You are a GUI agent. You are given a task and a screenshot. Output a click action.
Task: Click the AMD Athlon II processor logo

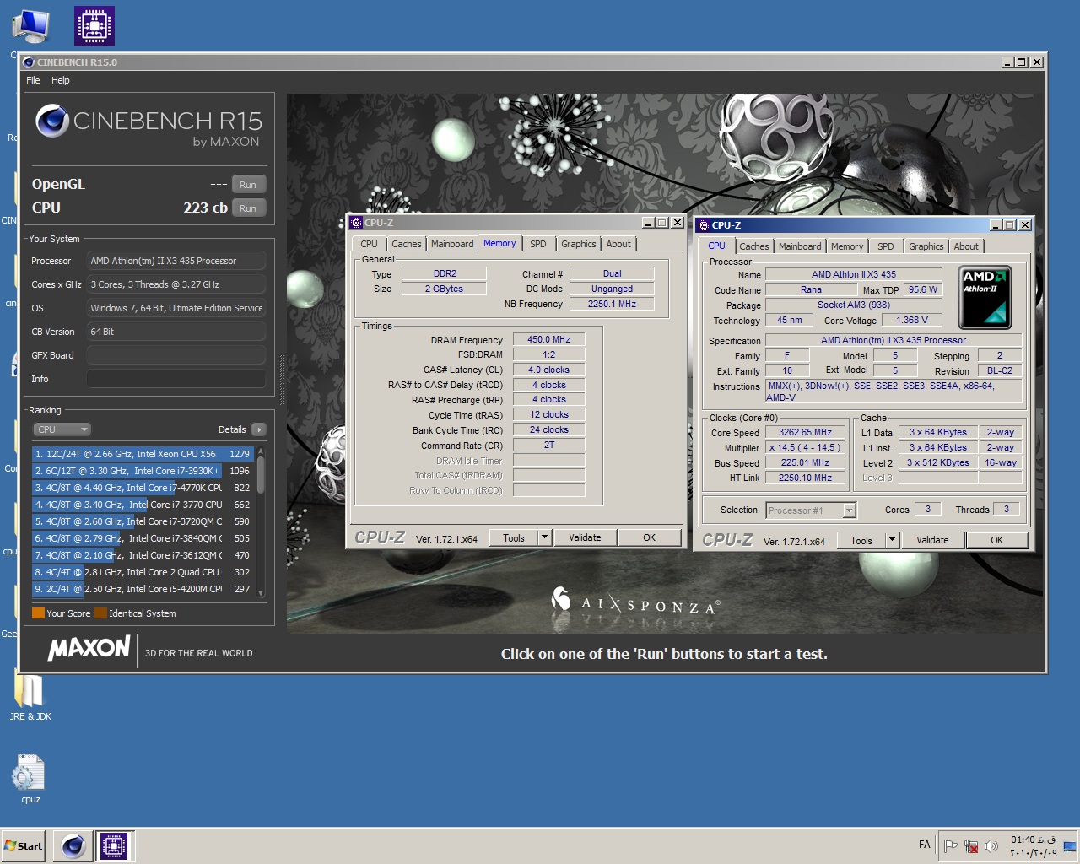pyautogui.click(x=985, y=297)
